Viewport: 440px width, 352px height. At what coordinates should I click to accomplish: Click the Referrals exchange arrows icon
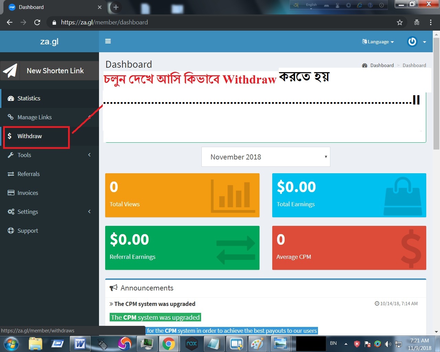click(11, 174)
